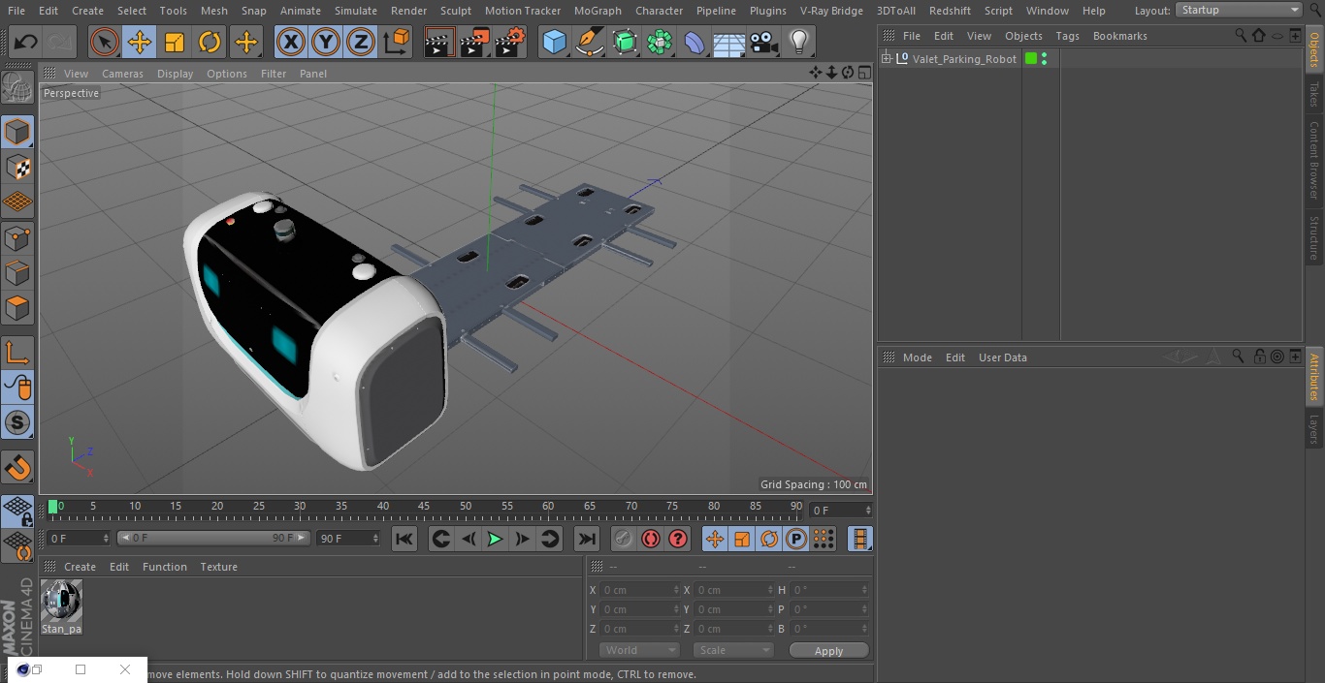Enable Edges mode

18,273
